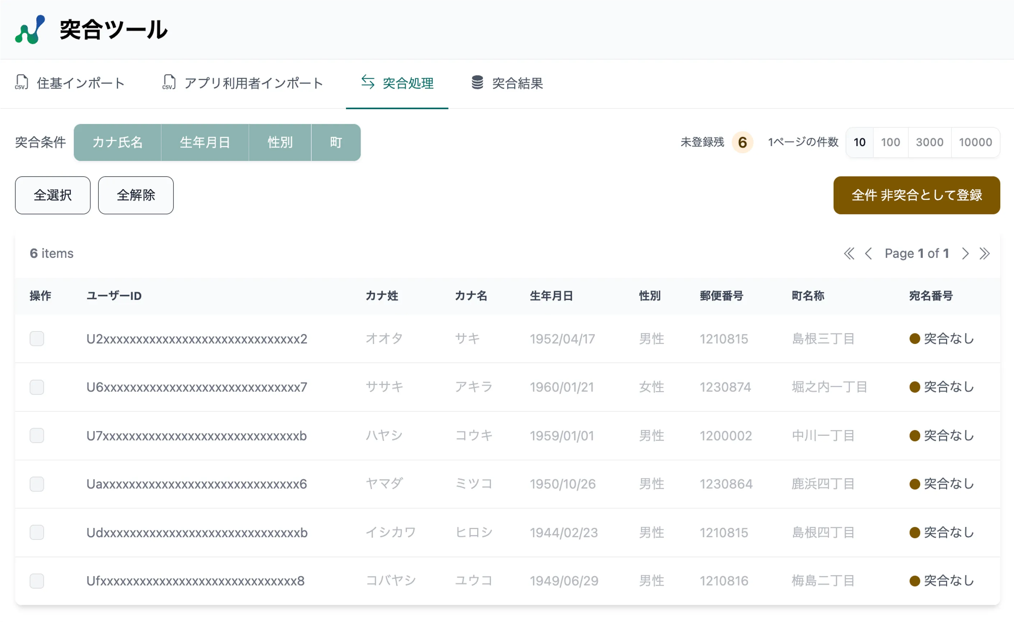Click the CSV icon beside 住基インポート
1014x622 pixels.
pyautogui.click(x=22, y=82)
